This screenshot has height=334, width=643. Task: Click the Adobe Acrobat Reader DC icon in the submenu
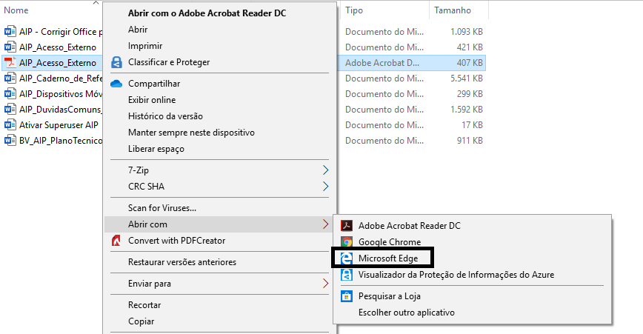click(347, 225)
